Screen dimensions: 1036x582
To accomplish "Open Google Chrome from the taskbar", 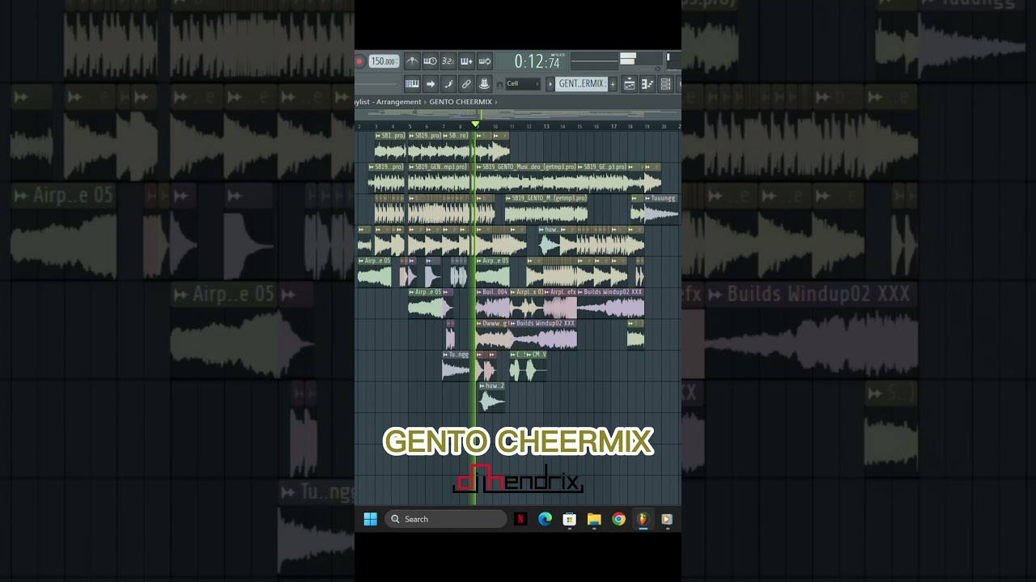I will [618, 519].
